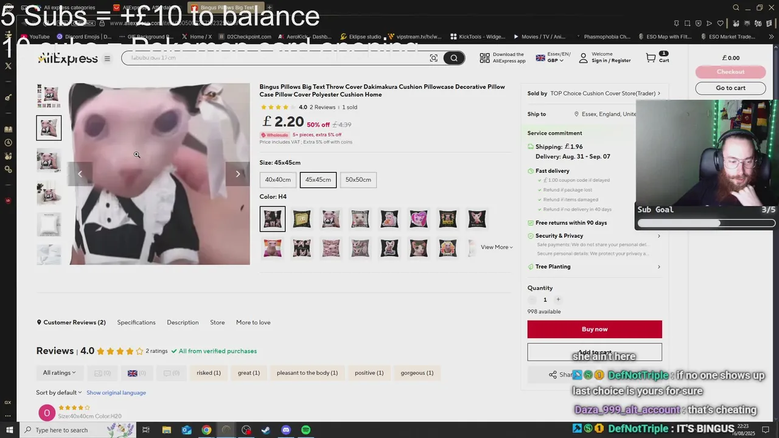
Task: Filter reviews by 'risked (1)' tag
Action: [209, 372]
